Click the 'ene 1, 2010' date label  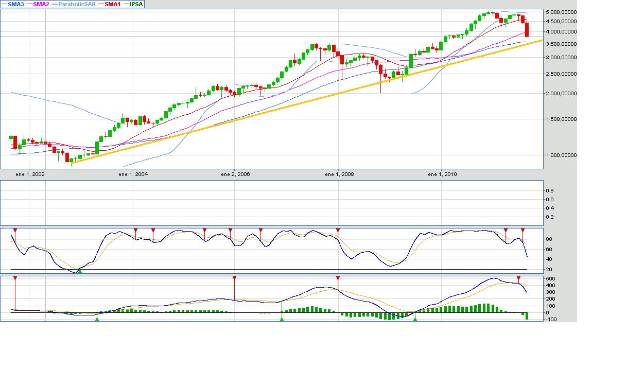click(x=442, y=174)
